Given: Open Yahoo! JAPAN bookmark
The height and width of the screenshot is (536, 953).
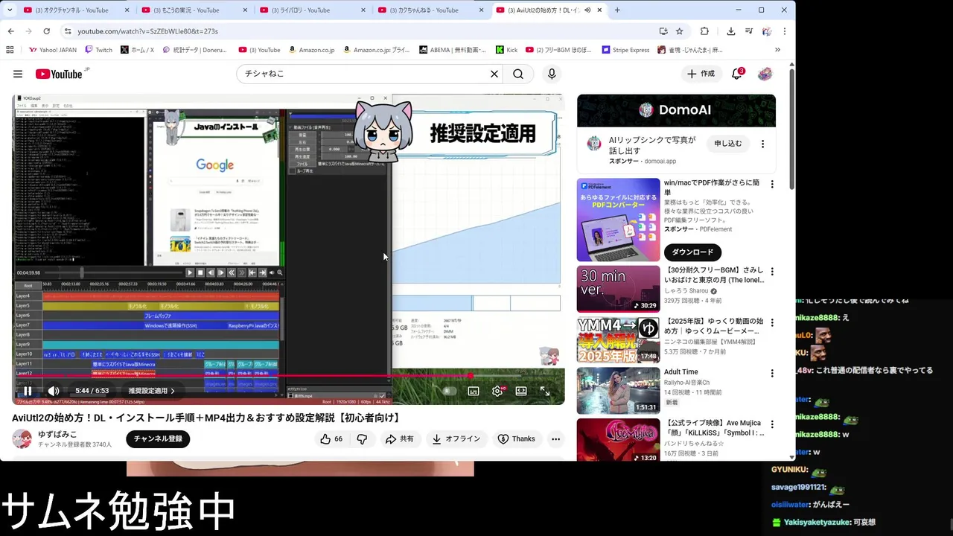Looking at the screenshot, I should tap(52, 50).
